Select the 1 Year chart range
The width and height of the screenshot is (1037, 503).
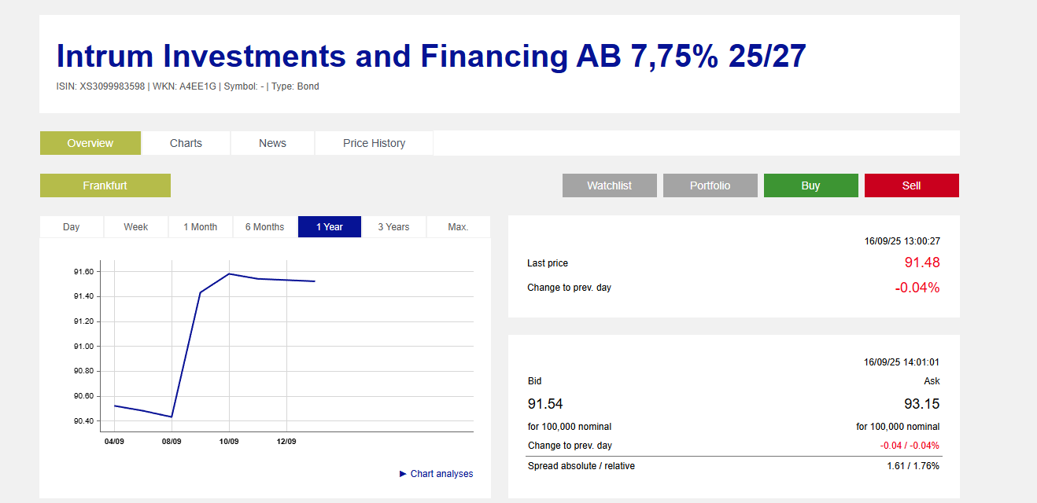coord(330,227)
